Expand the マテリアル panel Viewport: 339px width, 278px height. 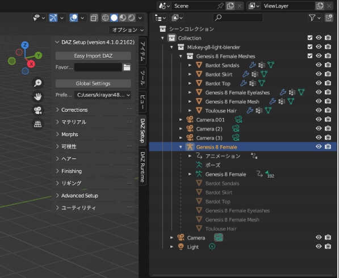pyautogui.click(x=93, y=122)
